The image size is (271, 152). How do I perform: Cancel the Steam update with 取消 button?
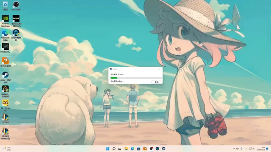tap(157, 82)
